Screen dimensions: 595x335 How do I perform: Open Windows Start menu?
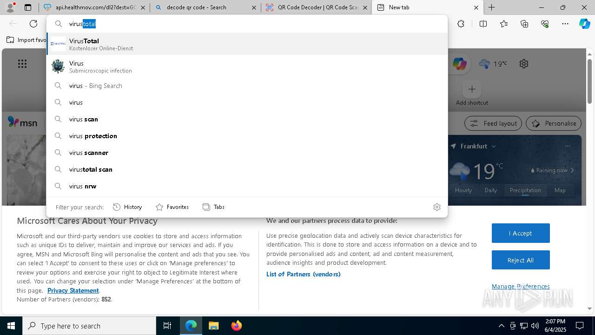(11, 326)
